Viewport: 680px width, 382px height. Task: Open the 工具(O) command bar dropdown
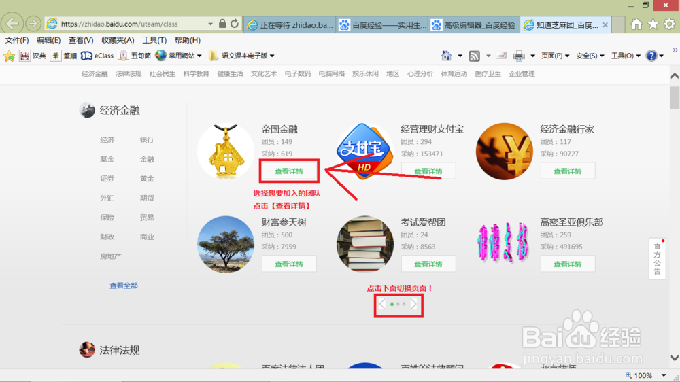tap(626, 56)
